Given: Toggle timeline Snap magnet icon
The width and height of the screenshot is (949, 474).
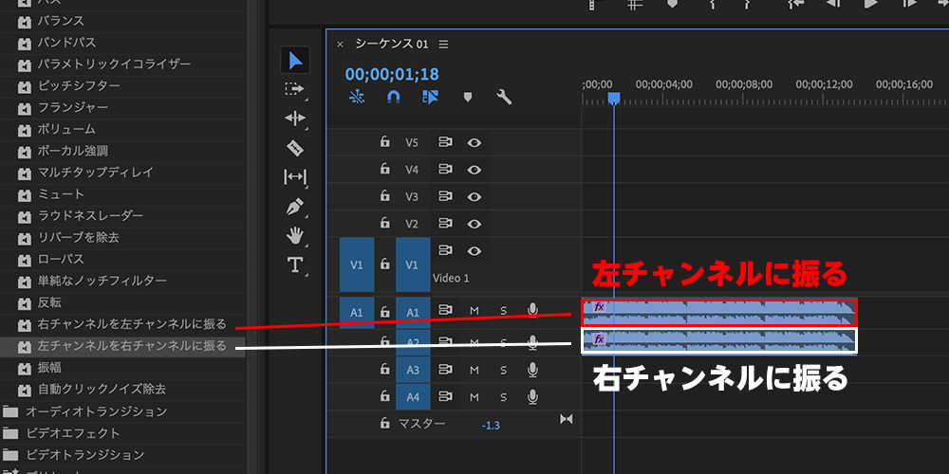Looking at the screenshot, I should pos(394,97).
